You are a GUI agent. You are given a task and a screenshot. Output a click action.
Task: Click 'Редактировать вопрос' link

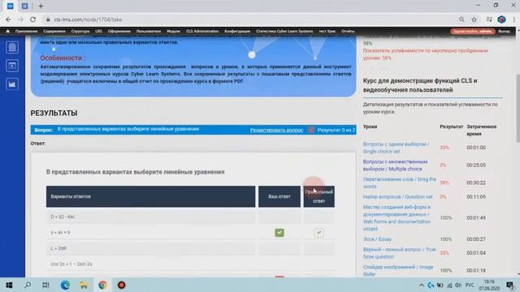[x=276, y=130]
